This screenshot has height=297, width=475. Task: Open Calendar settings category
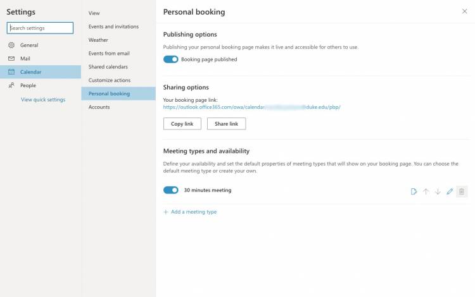[41, 72]
